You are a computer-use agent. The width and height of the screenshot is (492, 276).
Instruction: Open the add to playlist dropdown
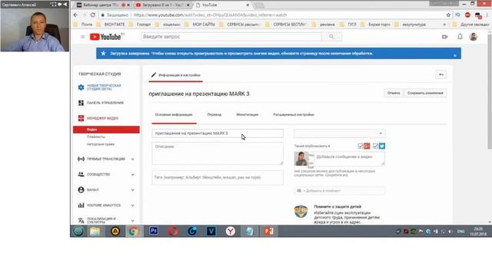pyautogui.click(x=340, y=191)
